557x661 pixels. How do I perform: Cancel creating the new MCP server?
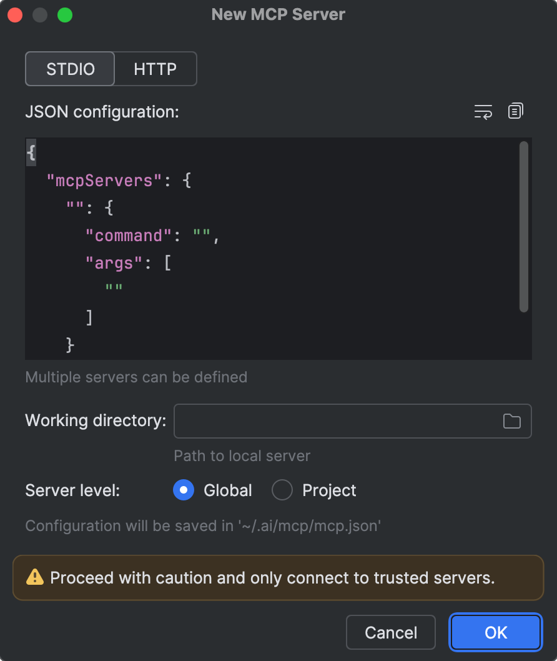[x=390, y=632]
